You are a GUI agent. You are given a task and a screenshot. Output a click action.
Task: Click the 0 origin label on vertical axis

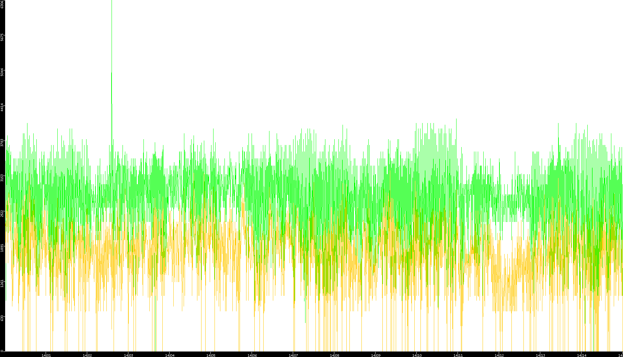(x=2, y=350)
